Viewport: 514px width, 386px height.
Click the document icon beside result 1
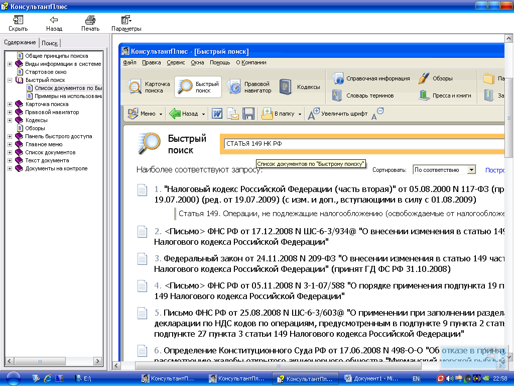tap(142, 190)
